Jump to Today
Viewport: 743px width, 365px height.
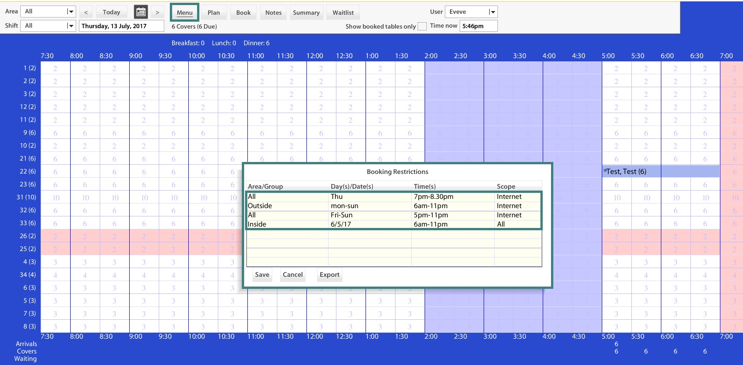coord(111,12)
